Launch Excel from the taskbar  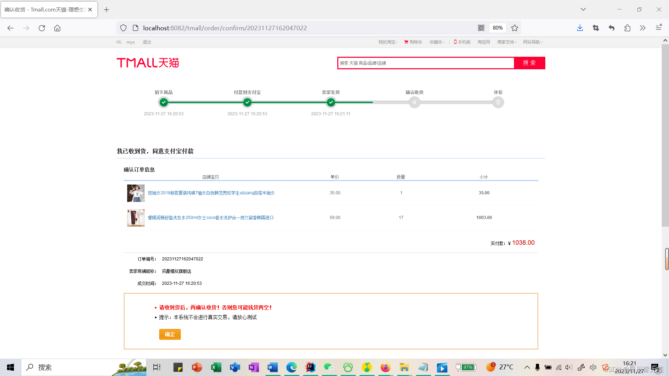point(216,367)
